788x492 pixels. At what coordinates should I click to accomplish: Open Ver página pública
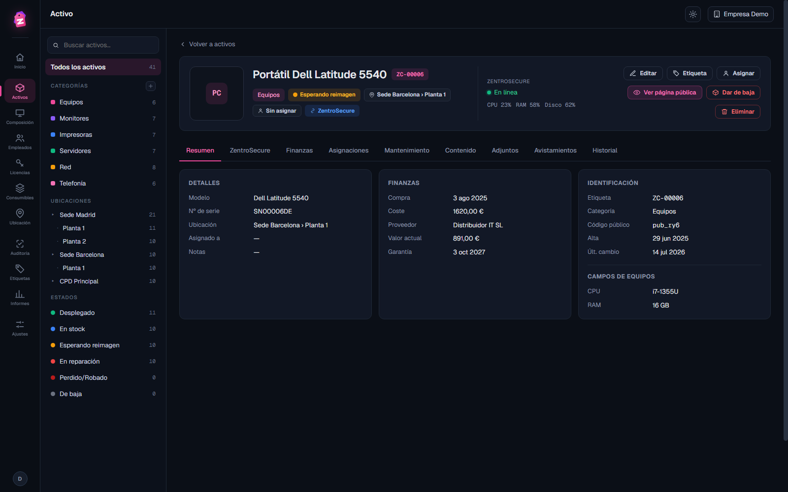665,92
